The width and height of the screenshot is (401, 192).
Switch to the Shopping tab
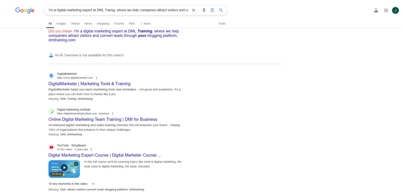103,23
